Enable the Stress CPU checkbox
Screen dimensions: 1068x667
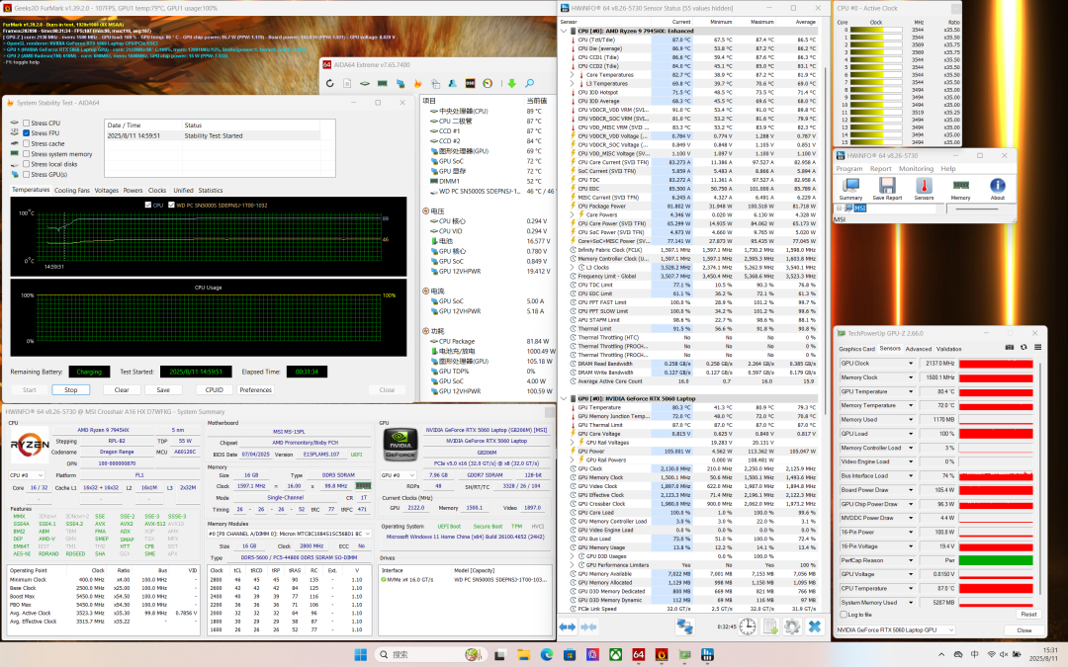(26, 124)
